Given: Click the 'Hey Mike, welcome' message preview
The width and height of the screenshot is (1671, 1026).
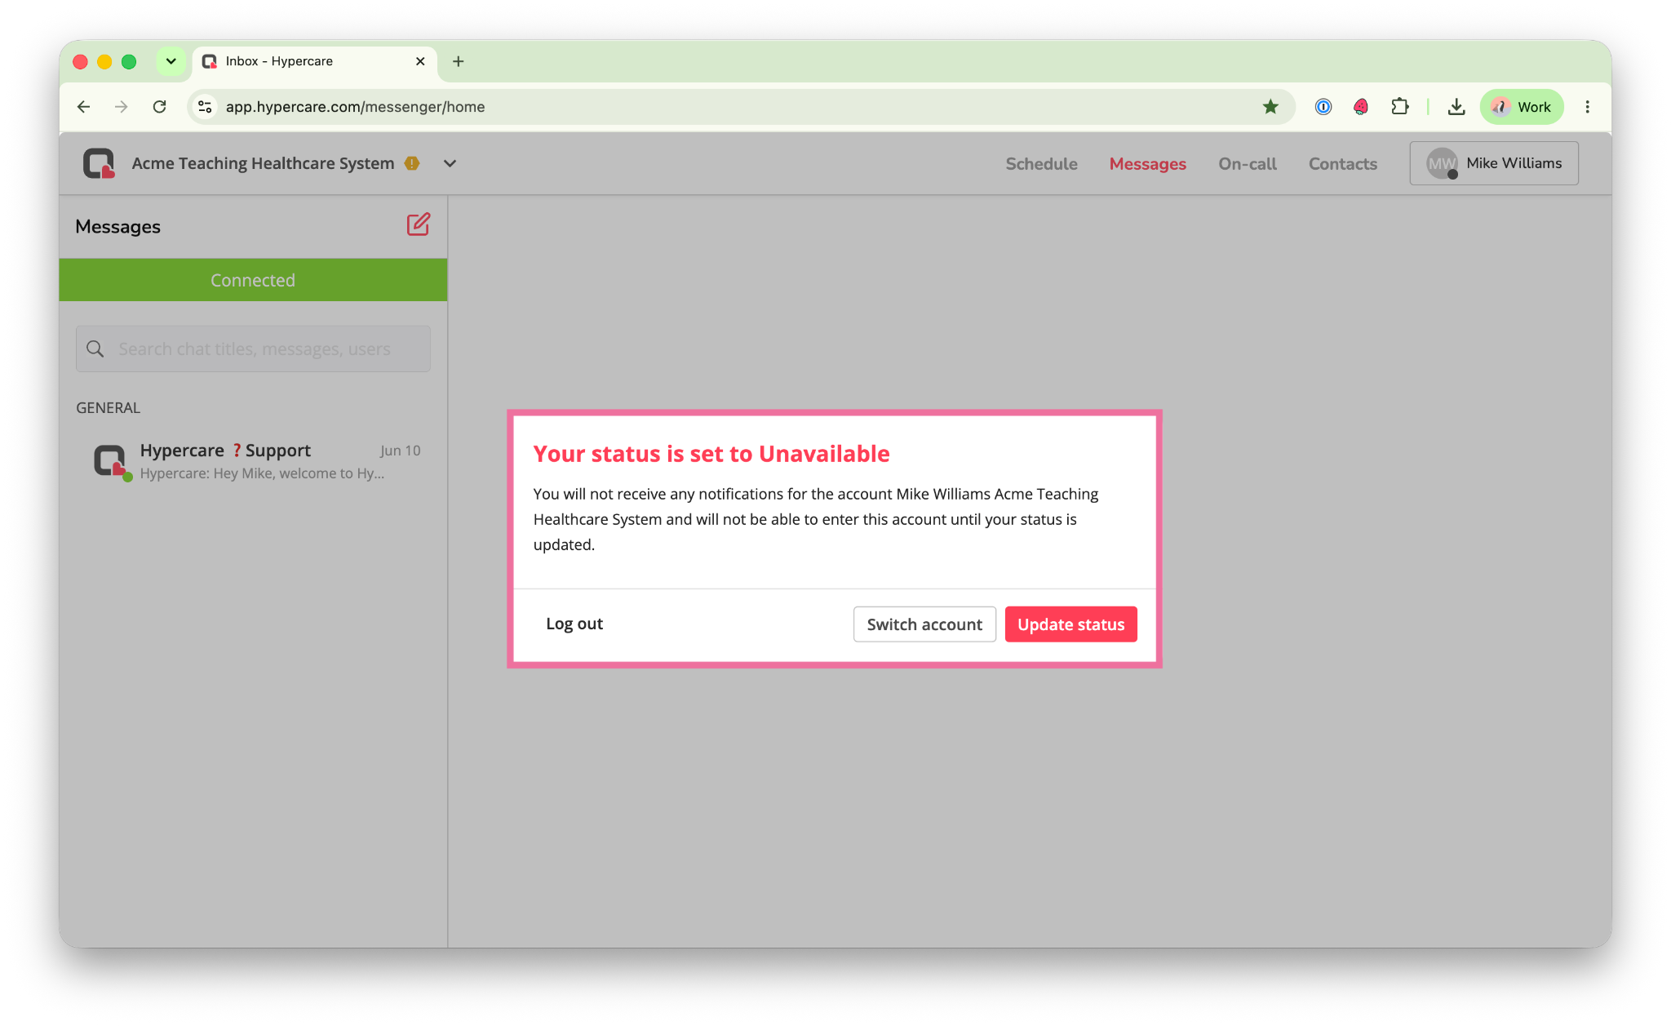Looking at the screenshot, I should [x=262, y=473].
